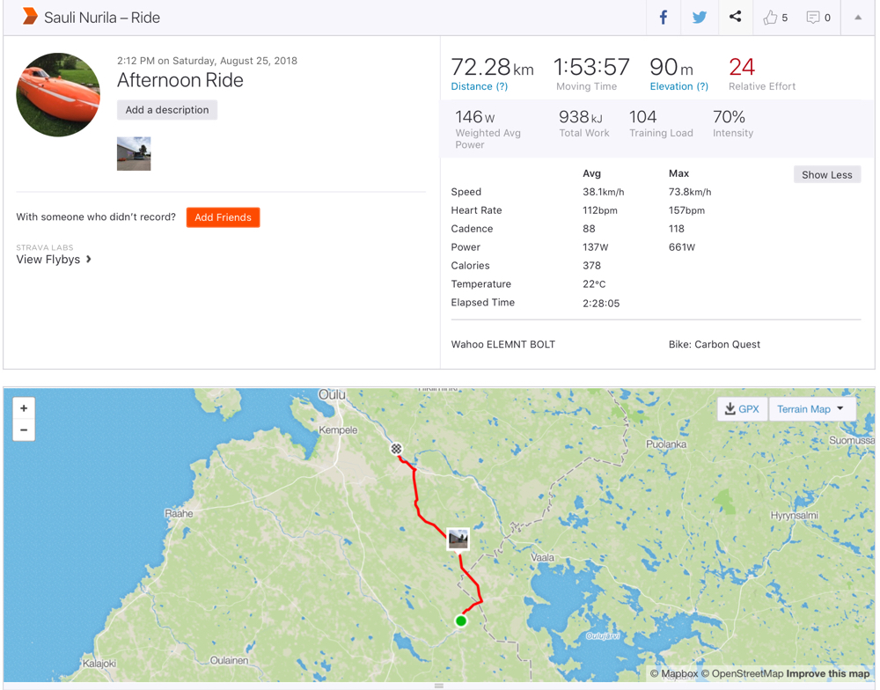The height and width of the screenshot is (690, 880).
Task: Open ride photo thumbnail under description
Action: coord(134,154)
